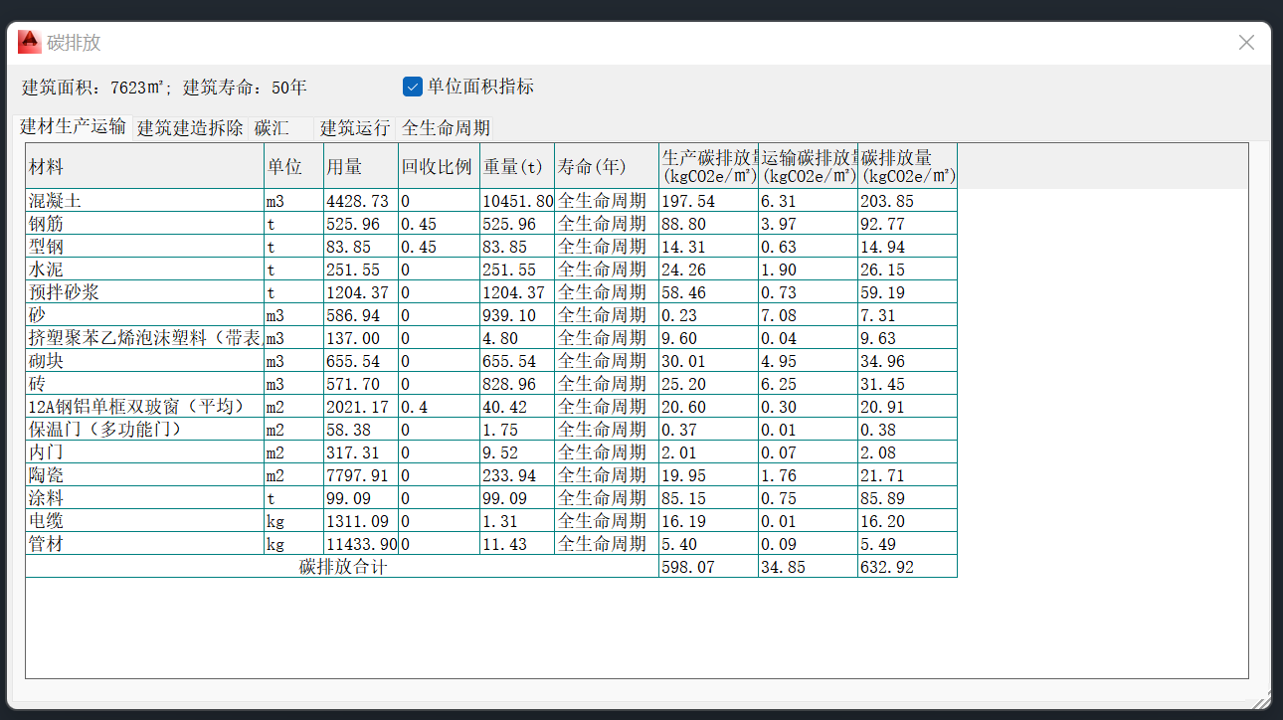Click the 建材生产运输 tab
Image resolution: width=1283 pixels, height=720 pixels.
point(74,127)
